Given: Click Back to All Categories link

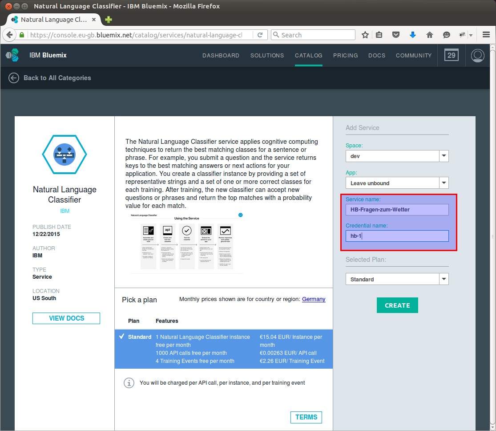Looking at the screenshot, I should click(x=57, y=78).
